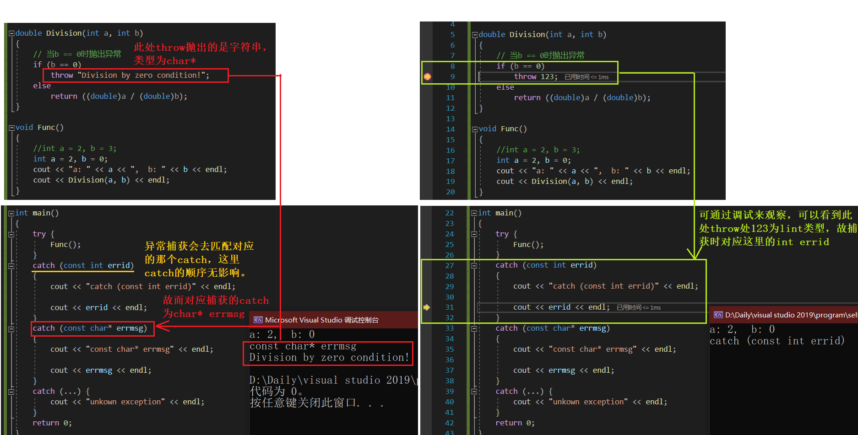Collapse catch (const char* errmsg) at line 33
The width and height of the screenshot is (858, 435).
coord(474,328)
